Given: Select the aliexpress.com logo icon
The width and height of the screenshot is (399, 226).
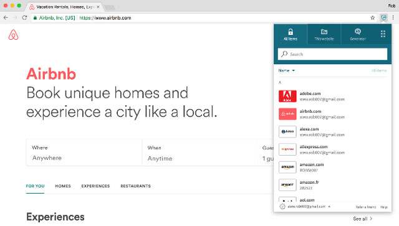Looking at the screenshot, I should [x=287, y=149].
